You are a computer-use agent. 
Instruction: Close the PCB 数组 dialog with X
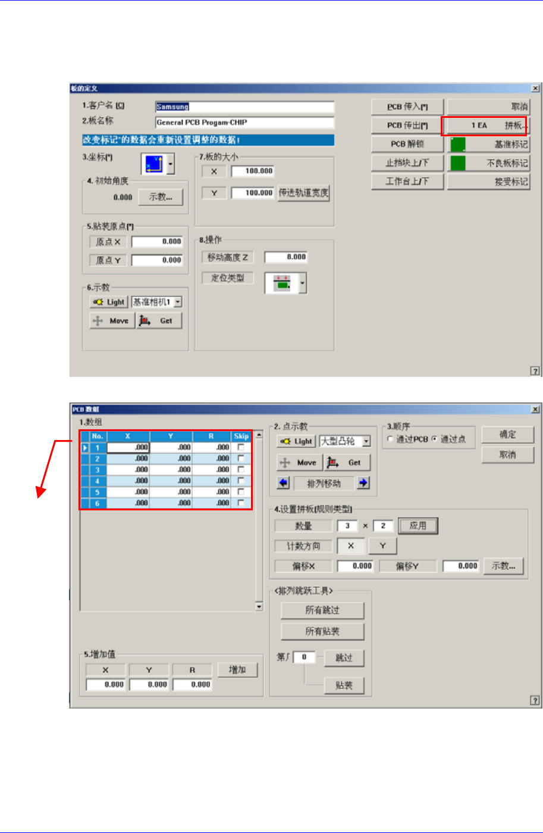(x=535, y=410)
